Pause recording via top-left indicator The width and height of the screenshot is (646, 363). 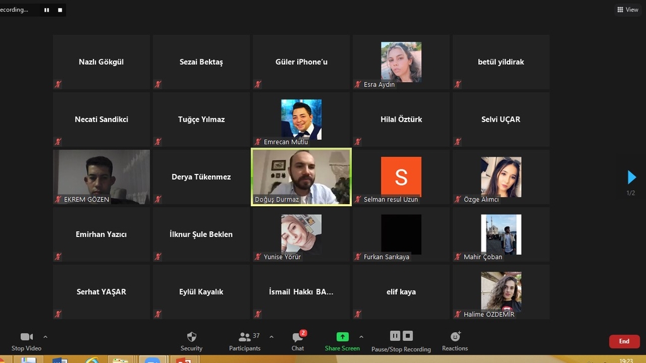point(47,10)
